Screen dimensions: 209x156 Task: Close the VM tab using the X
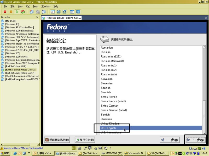tap(206, 17)
